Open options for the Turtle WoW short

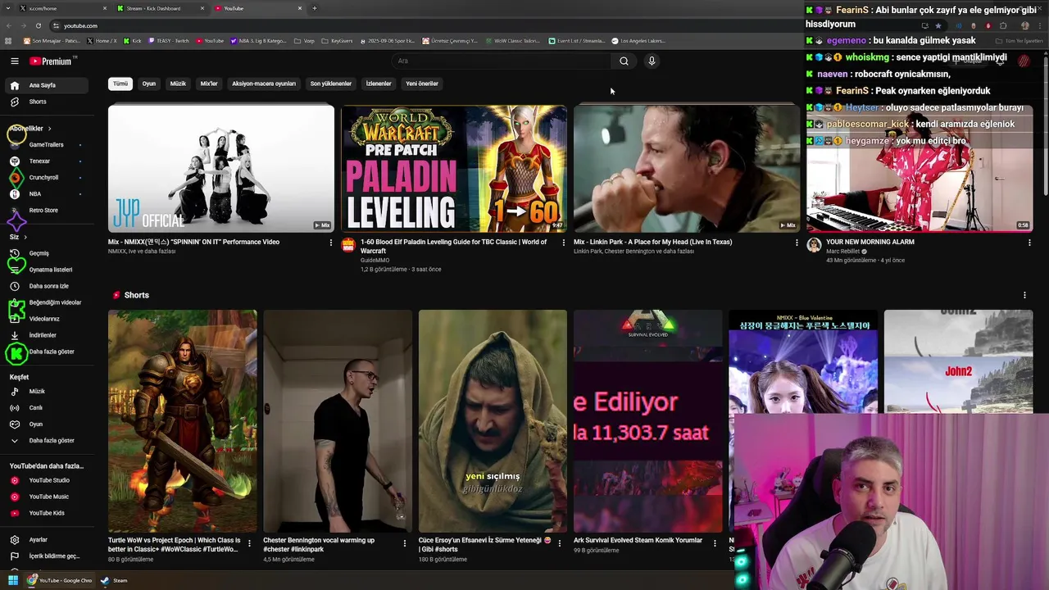(249, 543)
